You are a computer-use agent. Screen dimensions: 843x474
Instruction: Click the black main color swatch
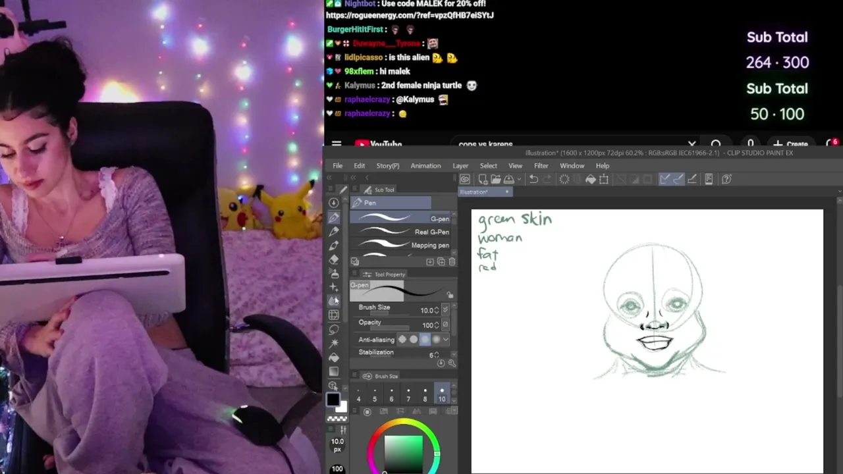coord(333,400)
